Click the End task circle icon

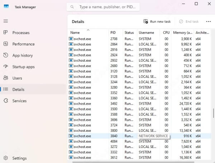pyautogui.click(x=181, y=21)
